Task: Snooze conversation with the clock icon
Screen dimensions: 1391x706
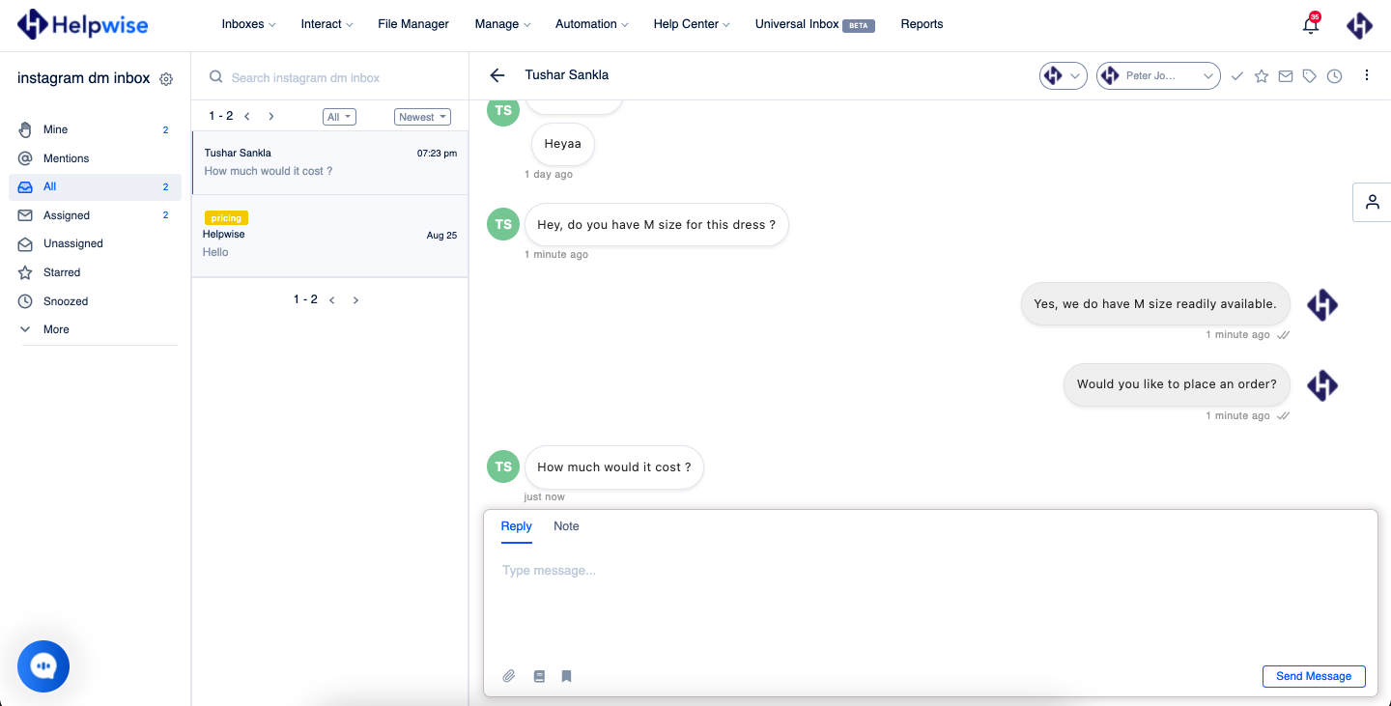Action: 1334,74
